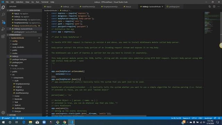Close the active index.js backendInNode tab

[x=162, y=7]
